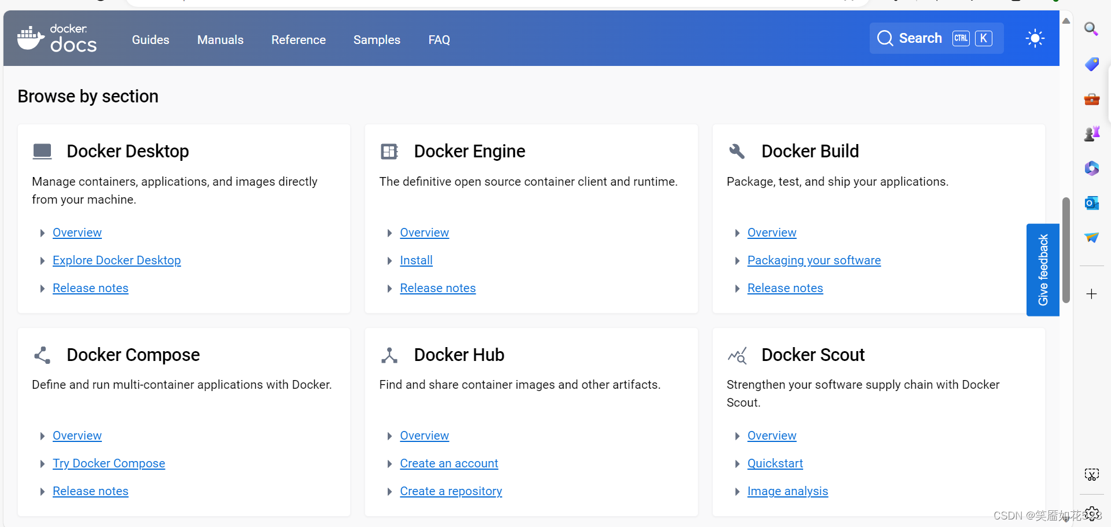Click the Docker Desktop card heading
1111x527 pixels.
click(x=128, y=151)
